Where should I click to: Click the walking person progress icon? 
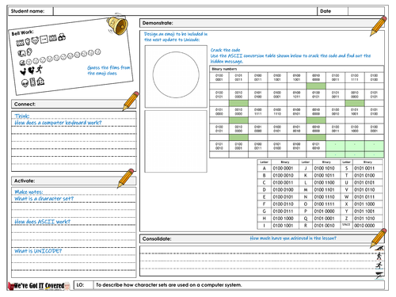click(379, 256)
